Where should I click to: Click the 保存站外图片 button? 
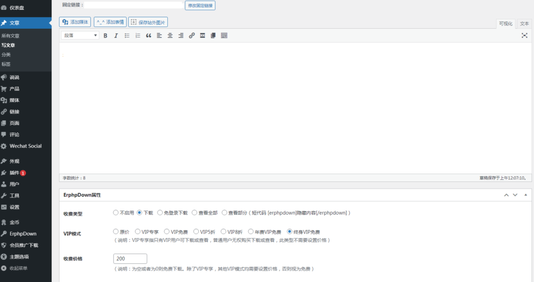148,22
